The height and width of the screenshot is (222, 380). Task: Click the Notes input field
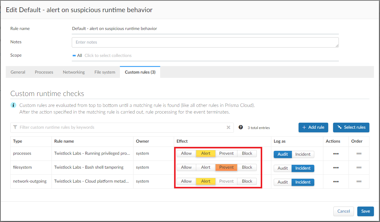[x=205, y=42]
